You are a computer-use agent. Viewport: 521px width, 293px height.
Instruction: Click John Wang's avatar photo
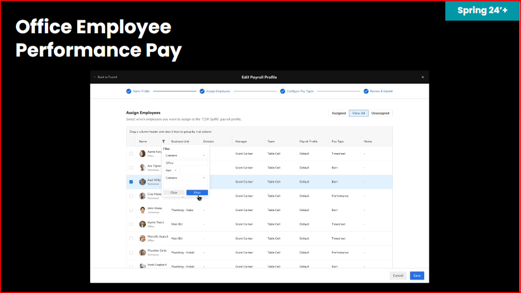[143, 210]
